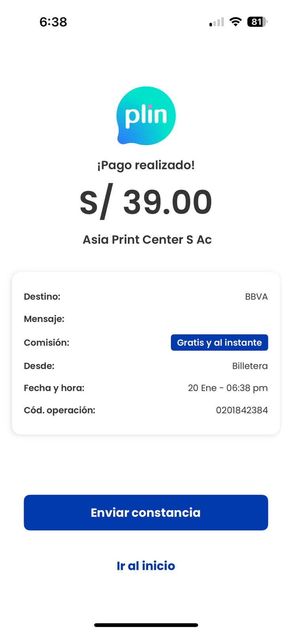Tap the Wi-Fi status icon
292x633 pixels.
(236, 22)
